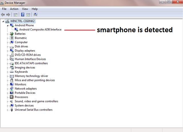Open the Help toolbar icon with question mark
The image size is (183, 132).
point(23,15)
